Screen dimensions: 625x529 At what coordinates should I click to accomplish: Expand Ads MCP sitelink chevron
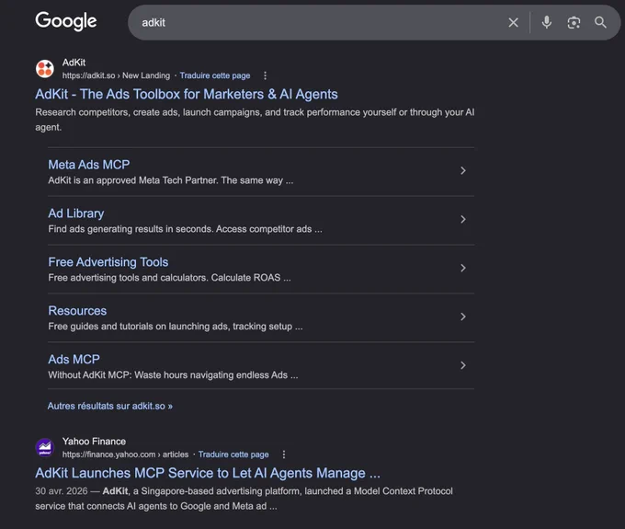(462, 365)
